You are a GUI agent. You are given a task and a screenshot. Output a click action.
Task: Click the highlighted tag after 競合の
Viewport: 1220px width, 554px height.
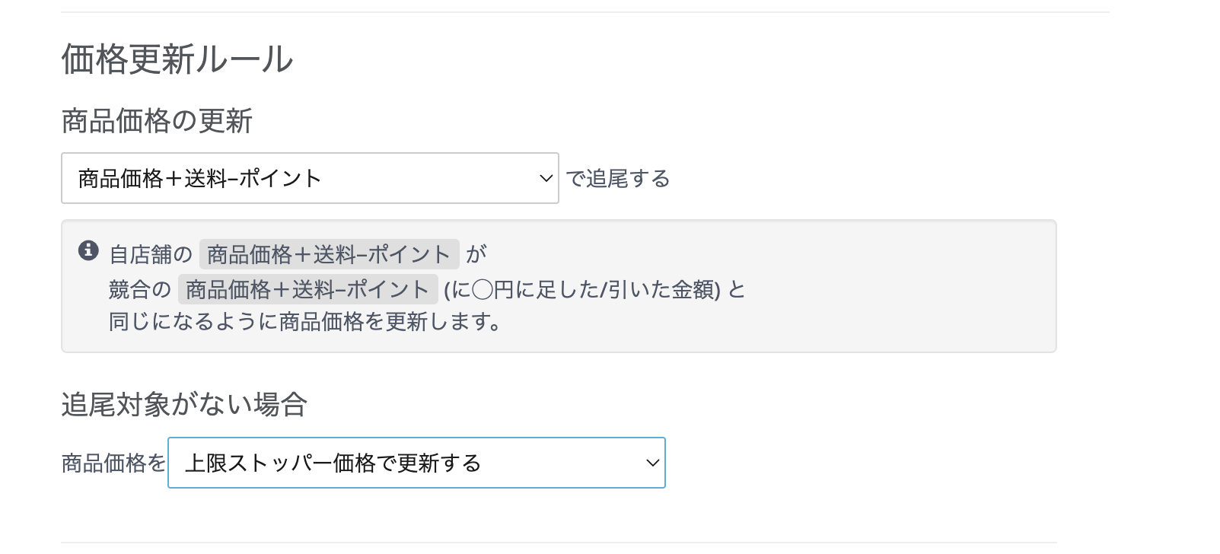point(307,289)
